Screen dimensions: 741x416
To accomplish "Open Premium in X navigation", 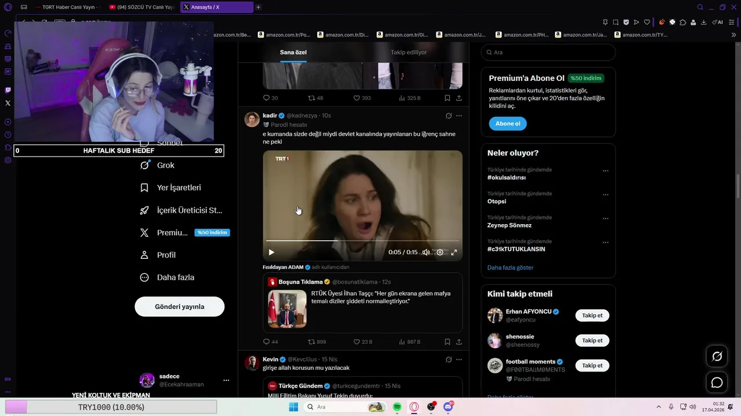I will click(x=185, y=233).
